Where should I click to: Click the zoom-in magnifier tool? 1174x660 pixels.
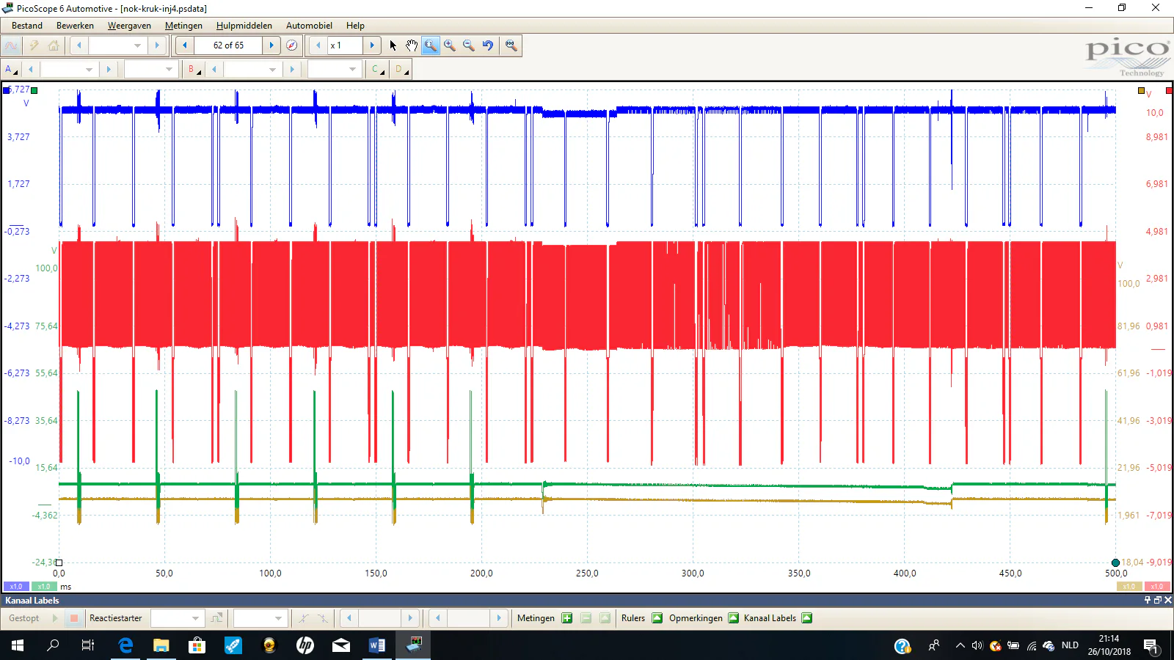coord(450,45)
